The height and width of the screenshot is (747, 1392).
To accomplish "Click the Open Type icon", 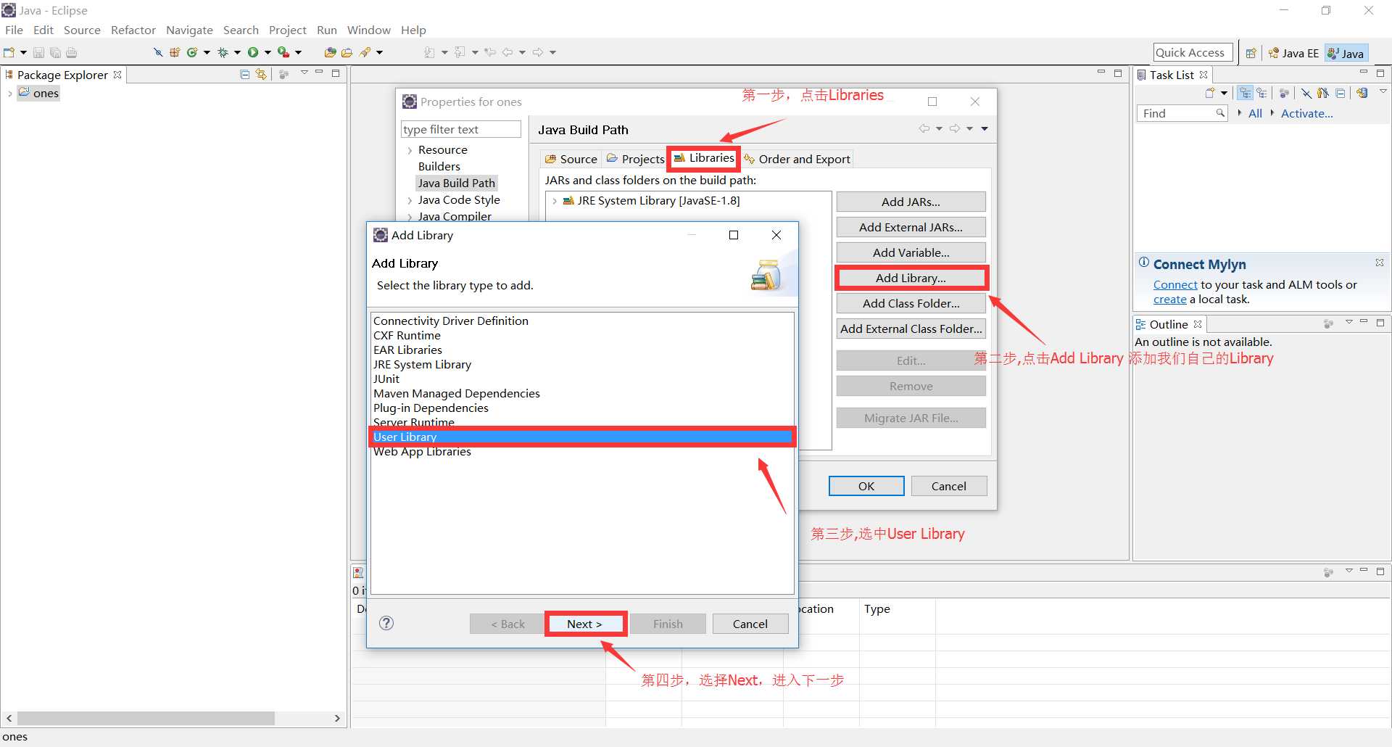I will [330, 52].
